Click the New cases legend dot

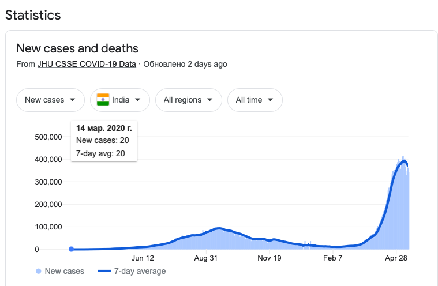39,271
